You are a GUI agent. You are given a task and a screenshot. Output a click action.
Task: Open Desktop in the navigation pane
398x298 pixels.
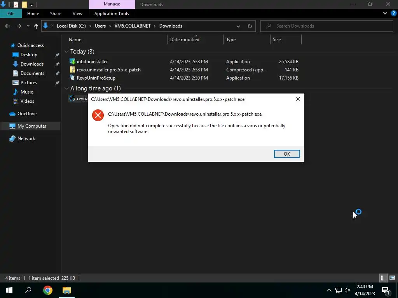pos(29,55)
